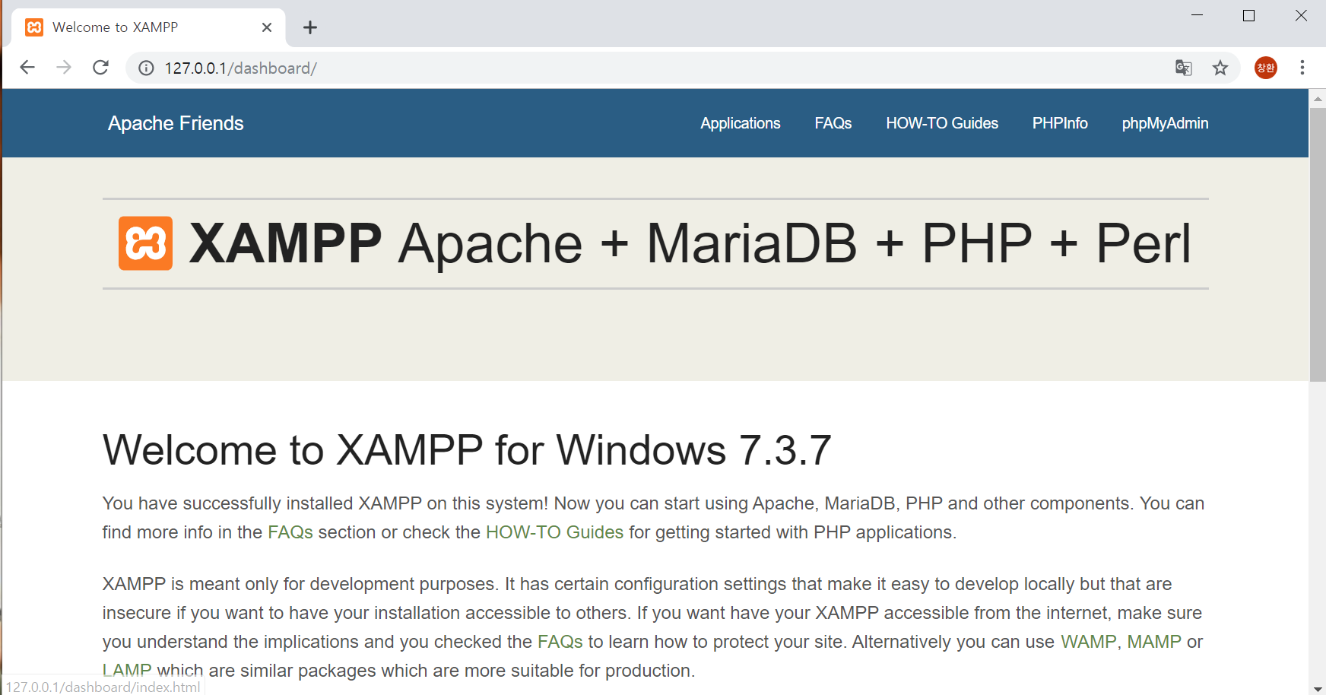Open the LAMP link
The height and width of the screenshot is (695, 1326).
(x=127, y=670)
